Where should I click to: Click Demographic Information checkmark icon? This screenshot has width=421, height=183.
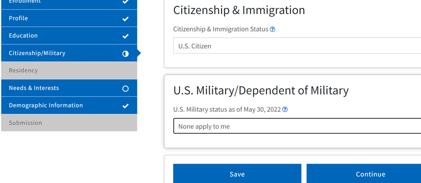125,106
